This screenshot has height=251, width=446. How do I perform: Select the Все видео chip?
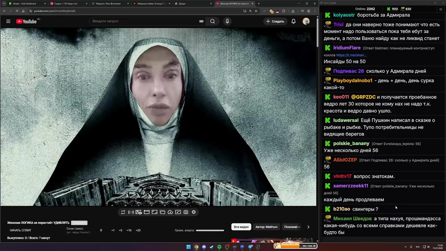point(241,227)
